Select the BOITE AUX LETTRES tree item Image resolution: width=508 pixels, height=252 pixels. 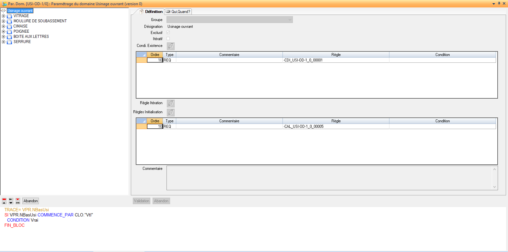click(31, 37)
